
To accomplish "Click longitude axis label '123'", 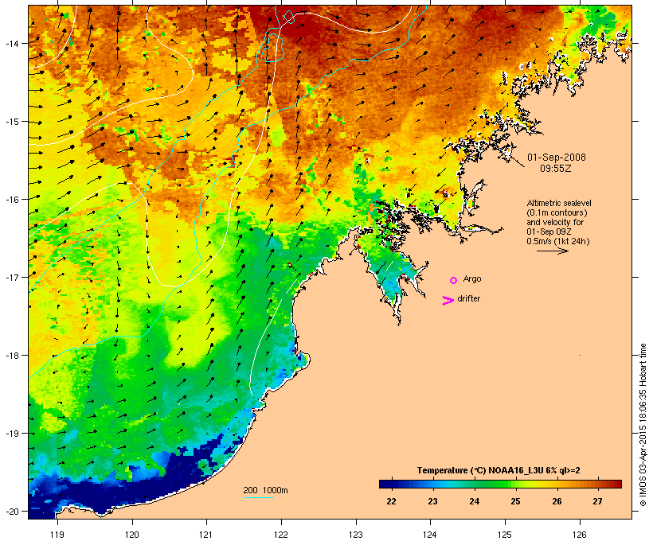I will pos(356,535).
